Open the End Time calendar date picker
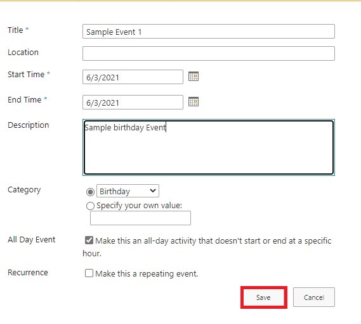This screenshot has width=361, height=324. [x=193, y=102]
